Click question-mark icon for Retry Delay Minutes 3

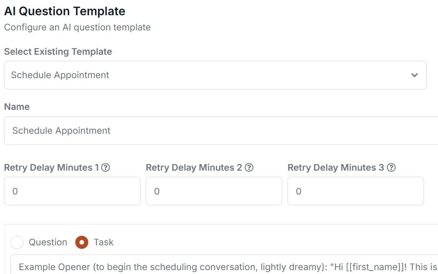point(391,168)
